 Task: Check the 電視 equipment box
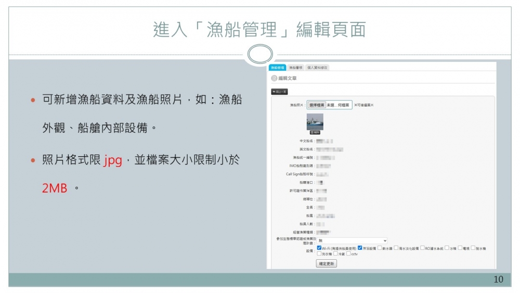coord(460,248)
